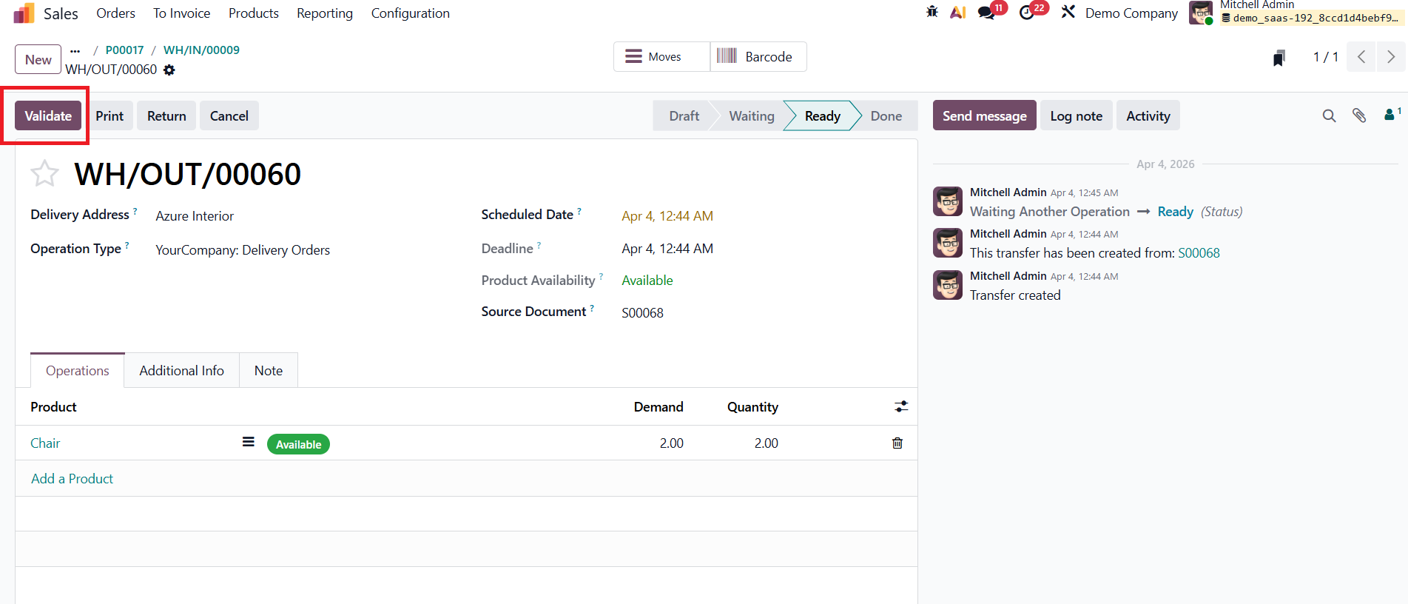Switch to the Additional Info tab
The height and width of the screenshot is (604, 1408).
[x=181, y=371]
